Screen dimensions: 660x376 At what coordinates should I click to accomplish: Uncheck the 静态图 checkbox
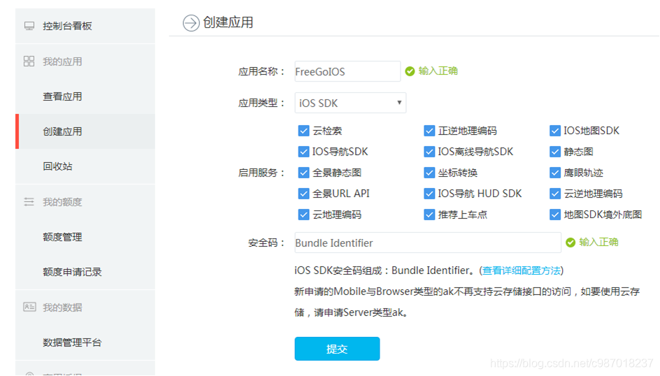554,152
